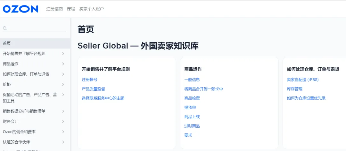Open 卖家个人账户 in top navigation
Viewport: 346px width, 151px height.
pyautogui.click(x=92, y=9)
